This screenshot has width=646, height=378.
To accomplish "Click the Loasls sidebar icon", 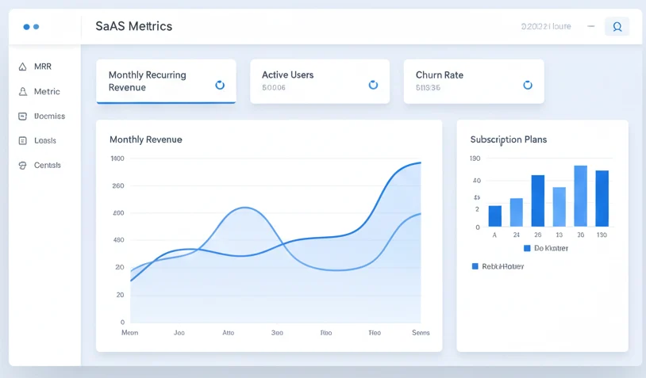I will pos(22,141).
